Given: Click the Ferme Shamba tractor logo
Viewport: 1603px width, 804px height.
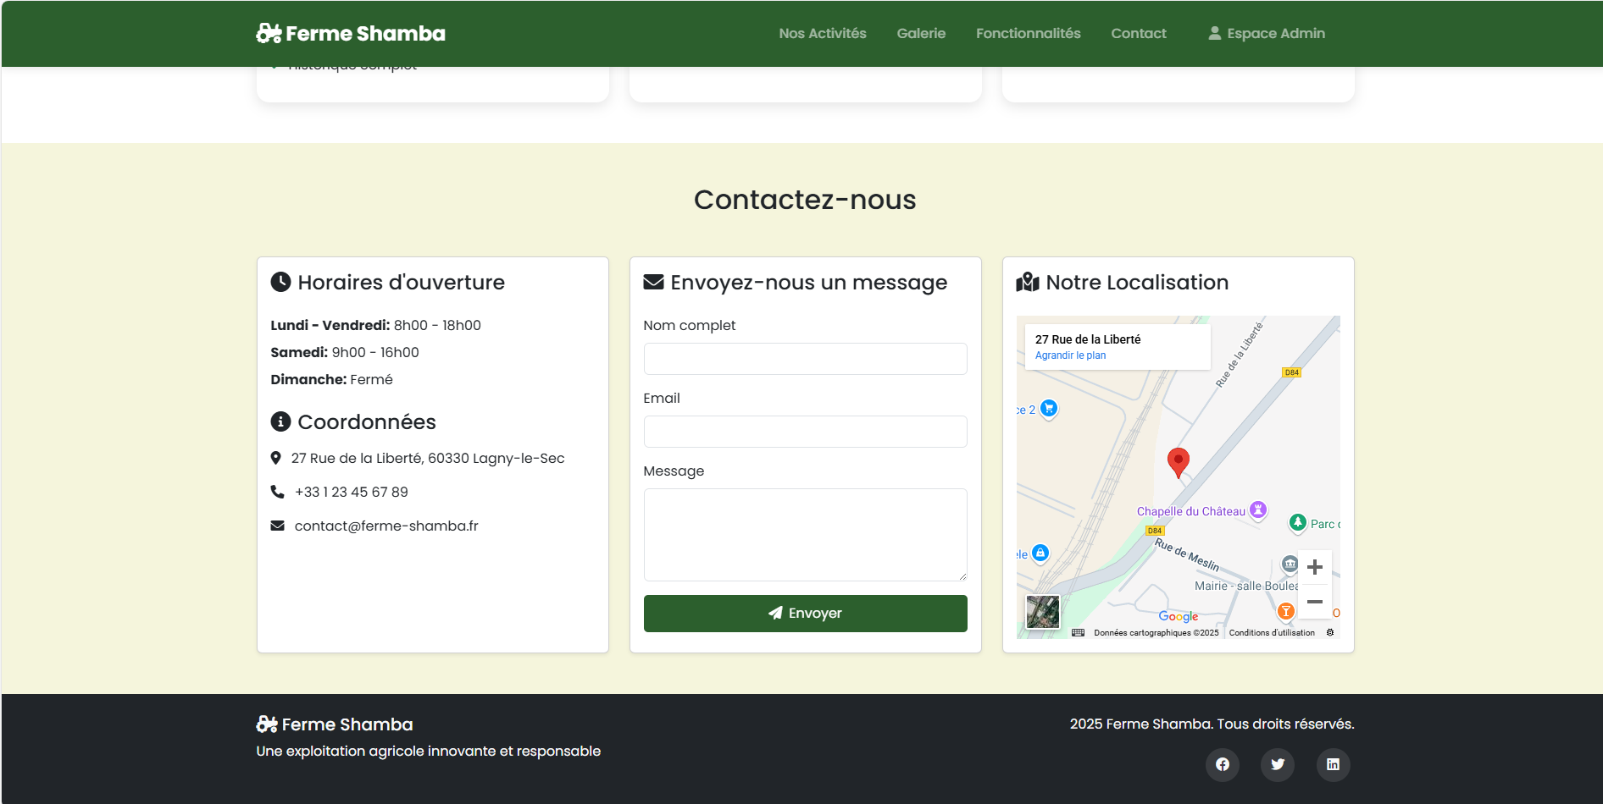Looking at the screenshot, I should point(269,33).
